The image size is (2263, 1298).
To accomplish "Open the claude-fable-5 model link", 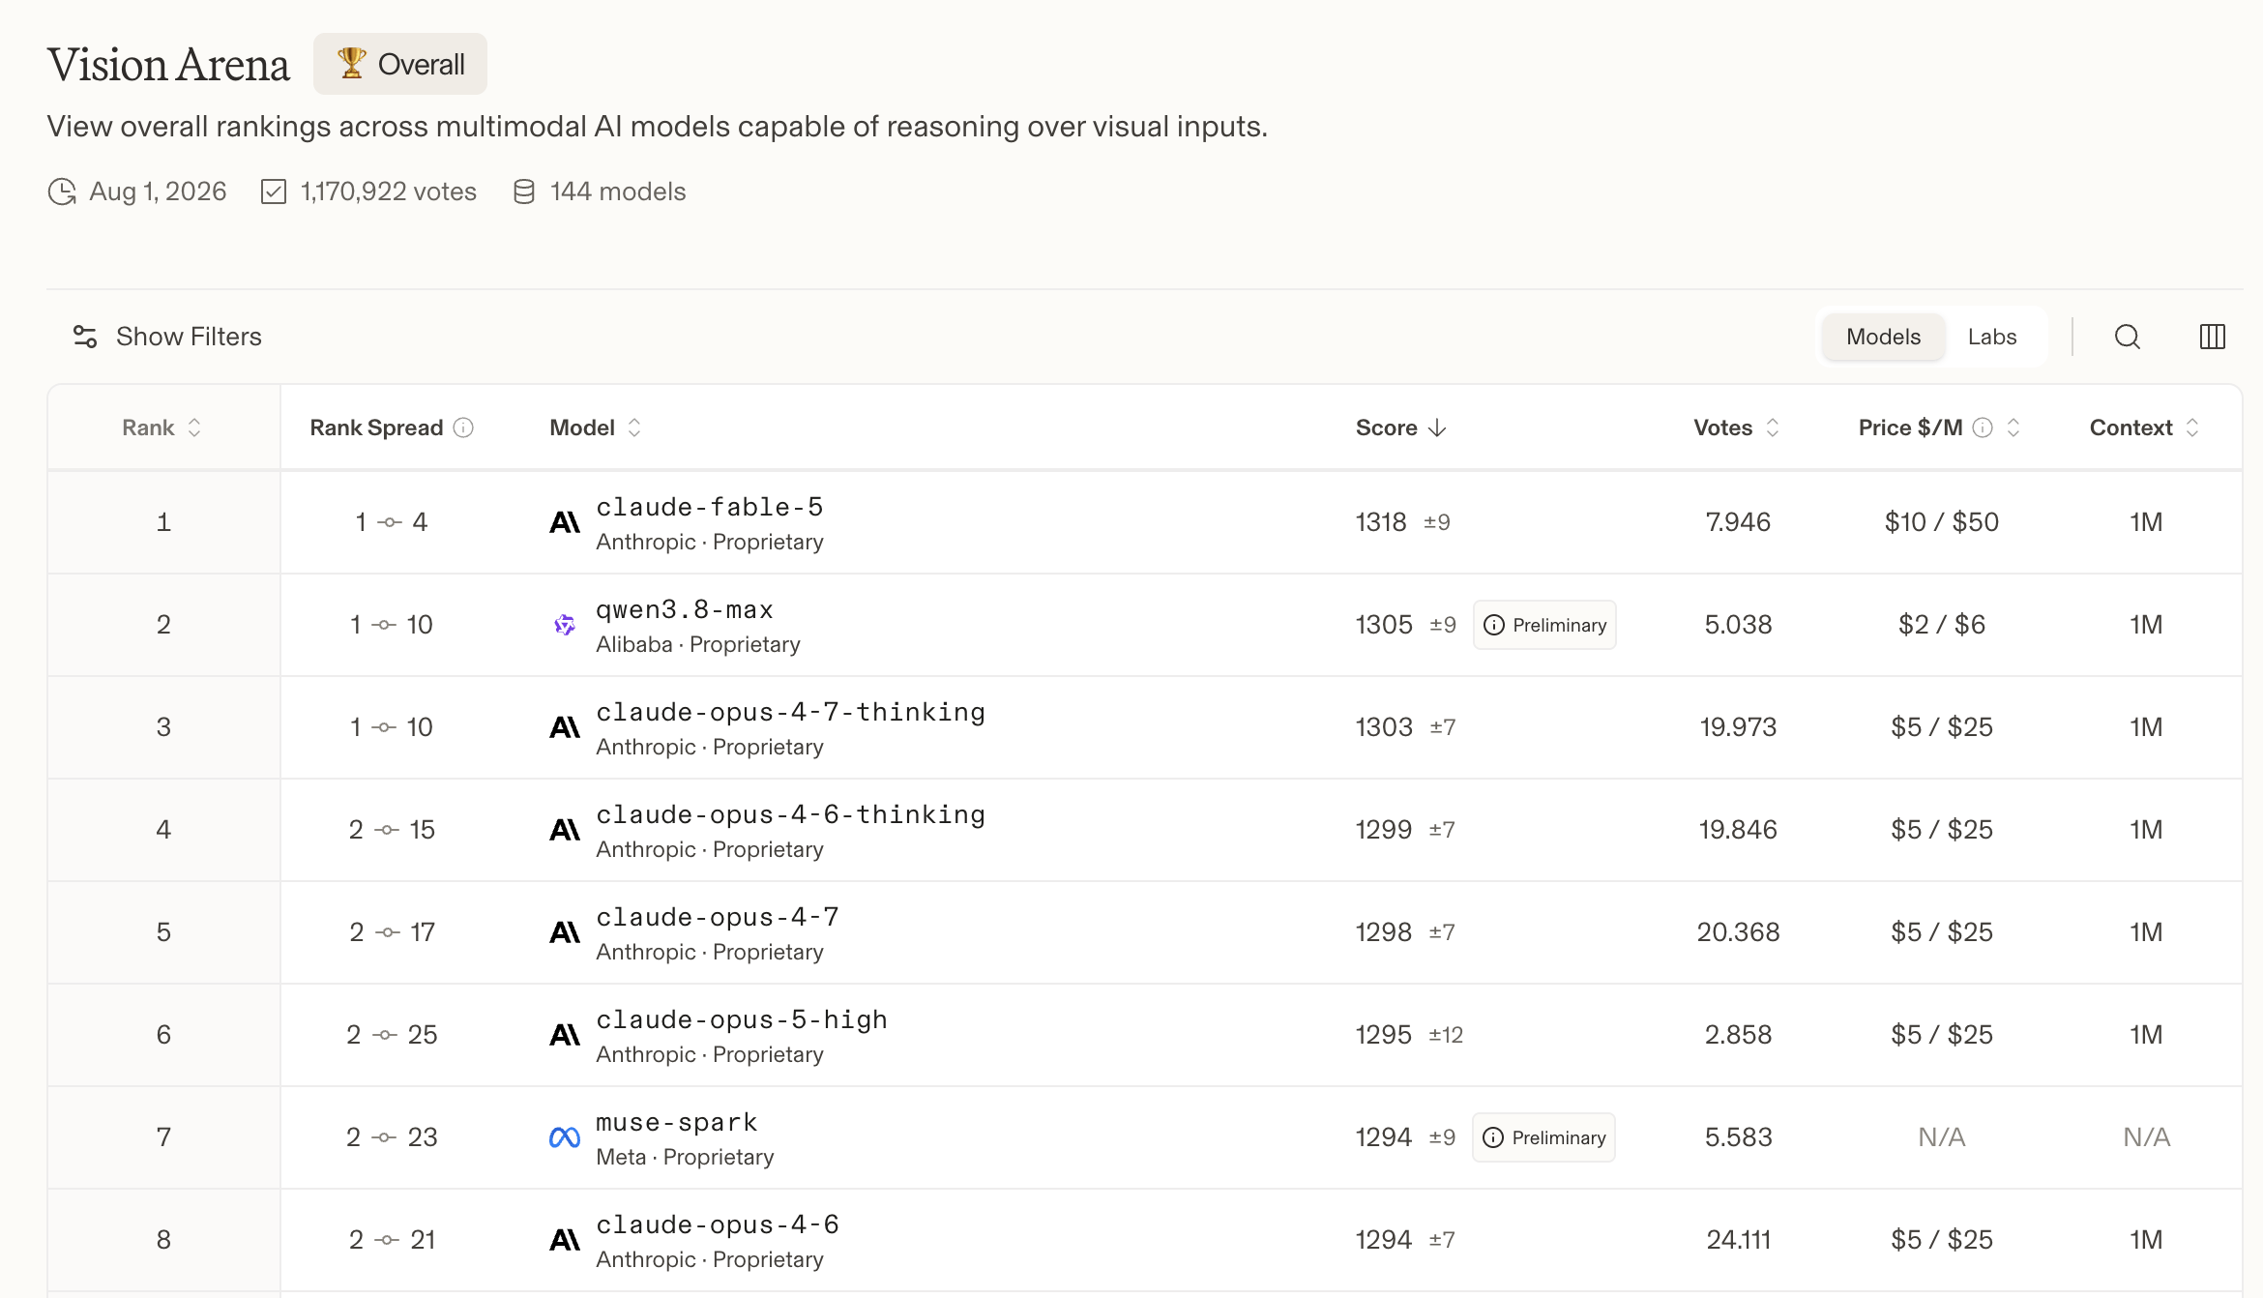I will [710, 507].
